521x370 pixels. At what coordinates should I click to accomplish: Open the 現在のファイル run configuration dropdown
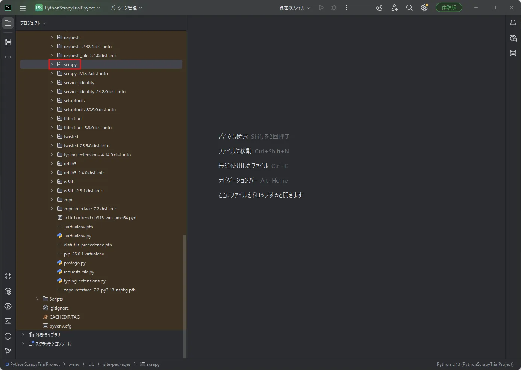pyautogui.click(x=295, y=8)
